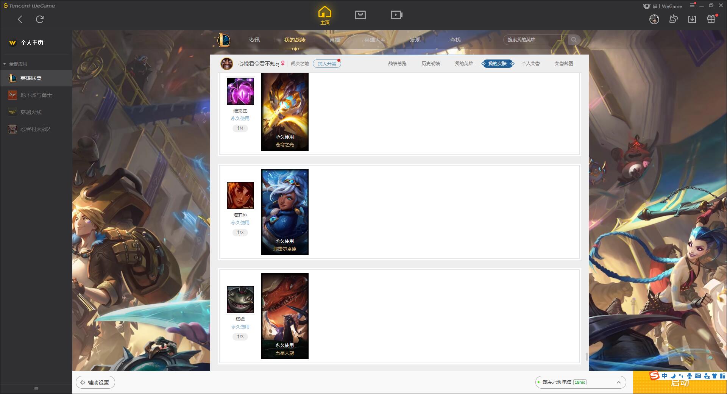Click the 找人开黑 button
This screenshot has width=727, height=394.
(327, 64)
